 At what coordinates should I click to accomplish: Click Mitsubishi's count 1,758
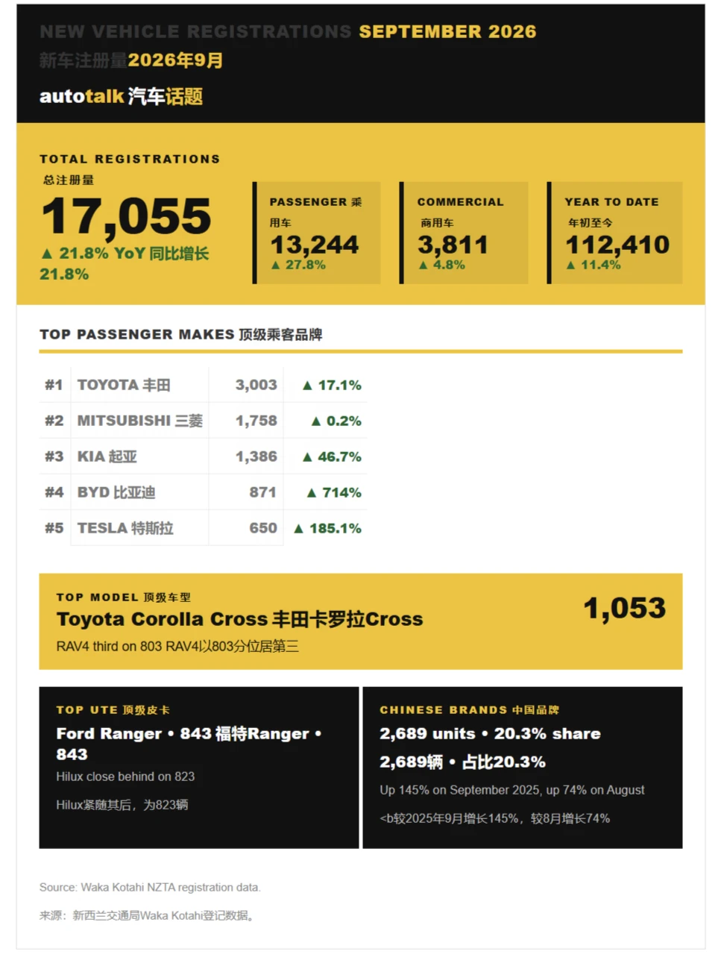[256, 421]
